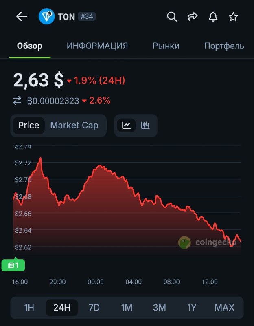
Task: Tap the share arrow icon
Action: pos(193,17)
